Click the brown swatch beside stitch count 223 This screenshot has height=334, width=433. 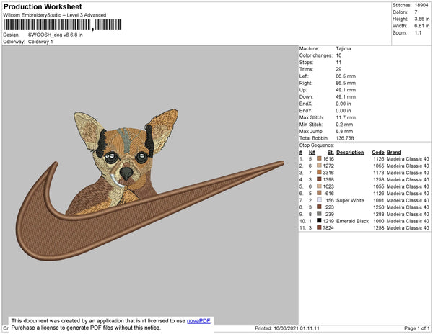319,207
